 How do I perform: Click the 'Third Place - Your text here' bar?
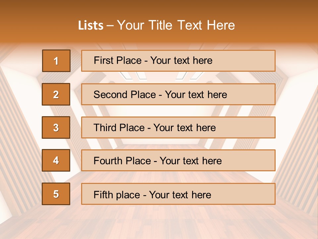(178, 127)
